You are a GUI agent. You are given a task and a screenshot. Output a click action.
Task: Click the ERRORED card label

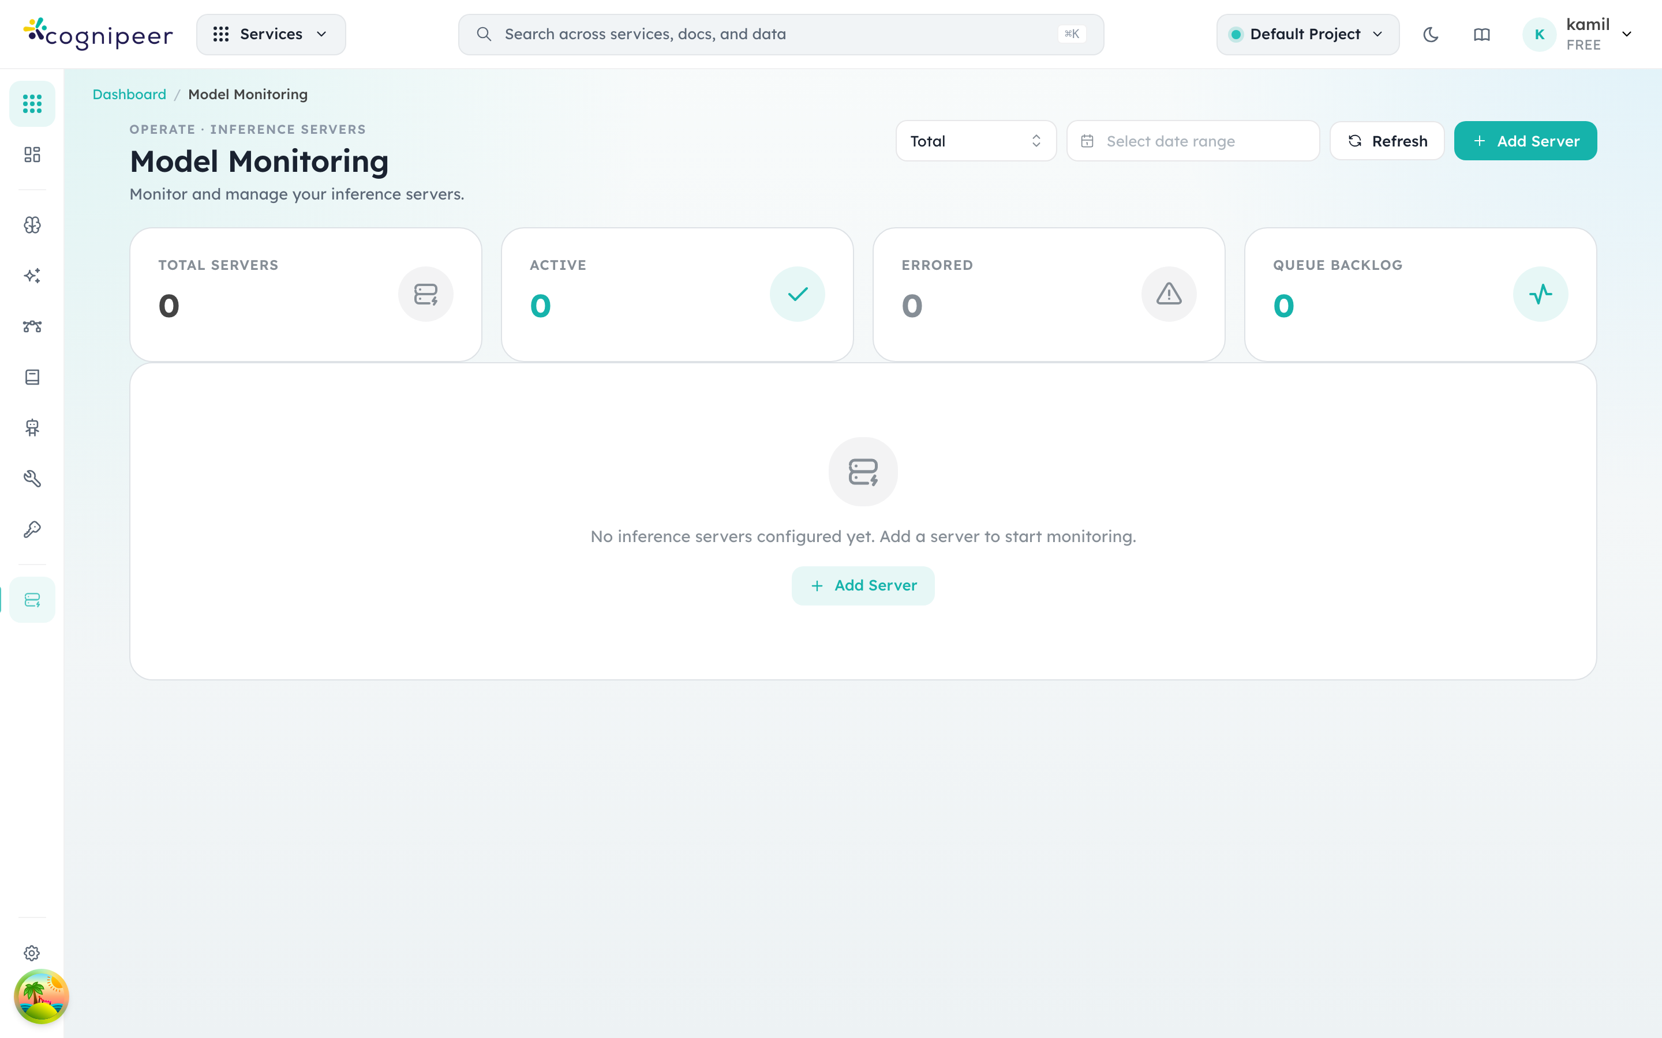tap(937, 265)
